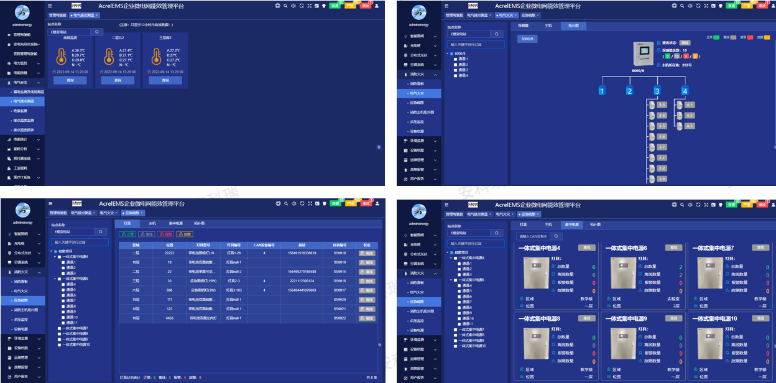Click yellow 故障 legend swatch in topology window
Screen dimensions: 776x383
click(x=767, y=37)
